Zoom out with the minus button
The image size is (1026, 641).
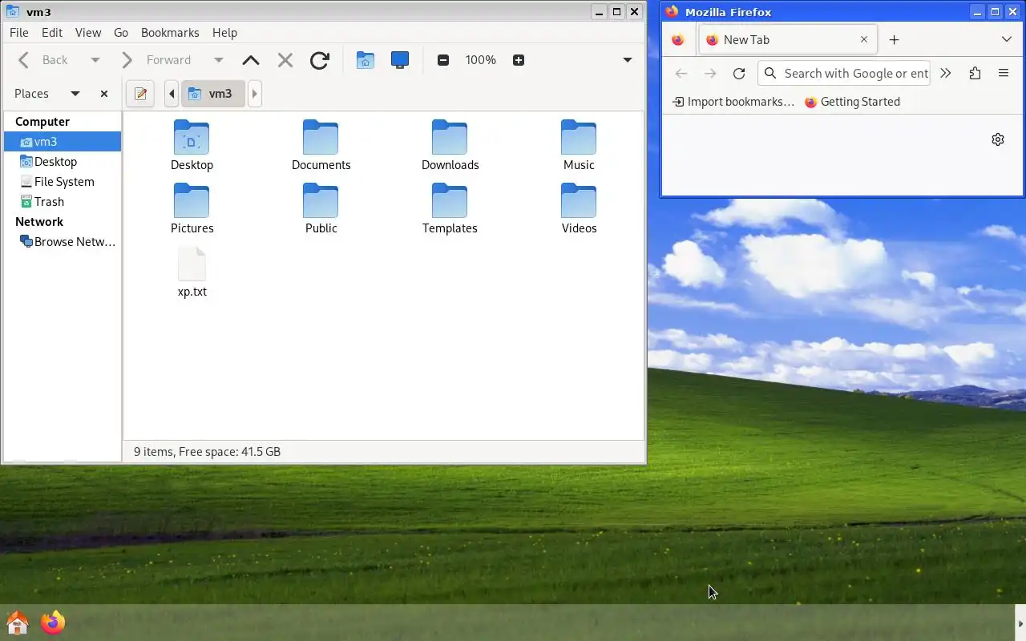click(443, 60)
